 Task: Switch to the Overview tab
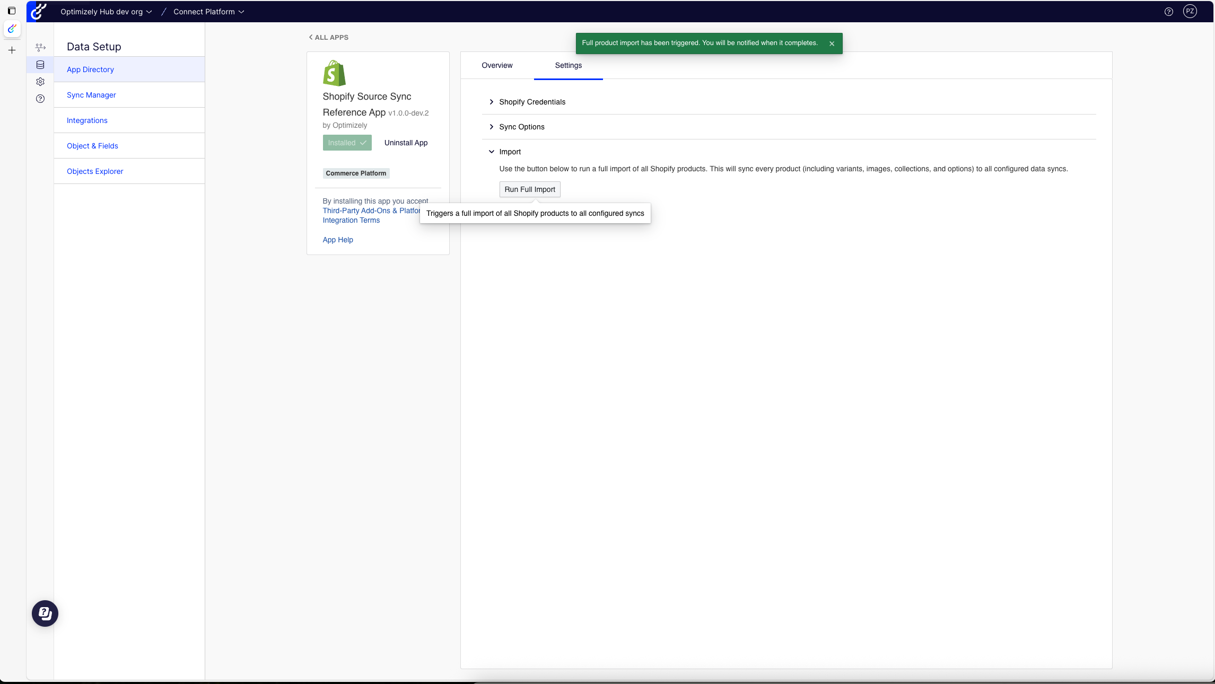click(x=497, y=65)
